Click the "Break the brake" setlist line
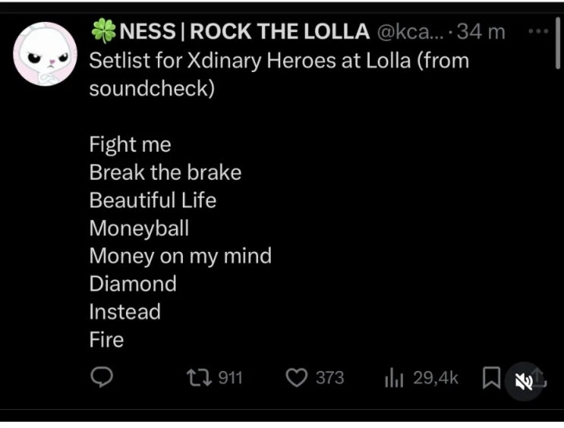The image size is (564, 428). pyautogui.click(x=165, y=172)
